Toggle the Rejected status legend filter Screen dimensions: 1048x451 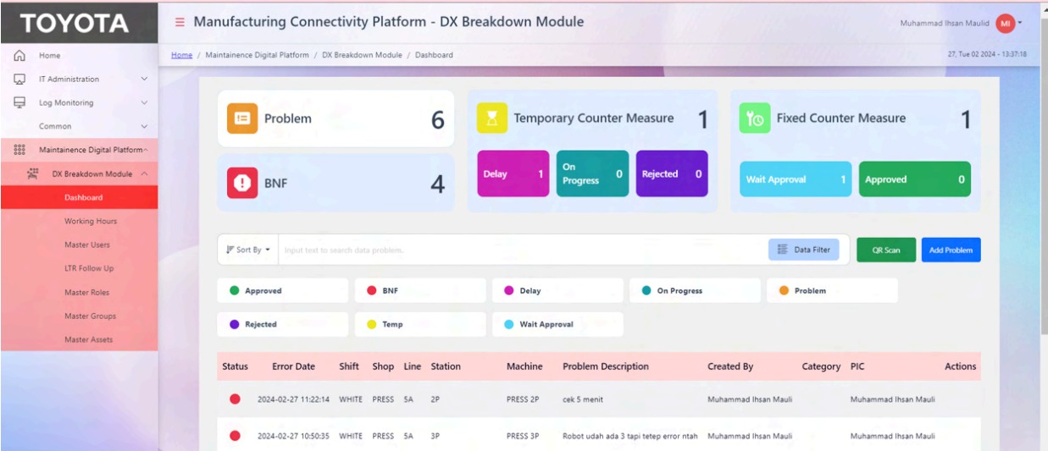(282, 324)
